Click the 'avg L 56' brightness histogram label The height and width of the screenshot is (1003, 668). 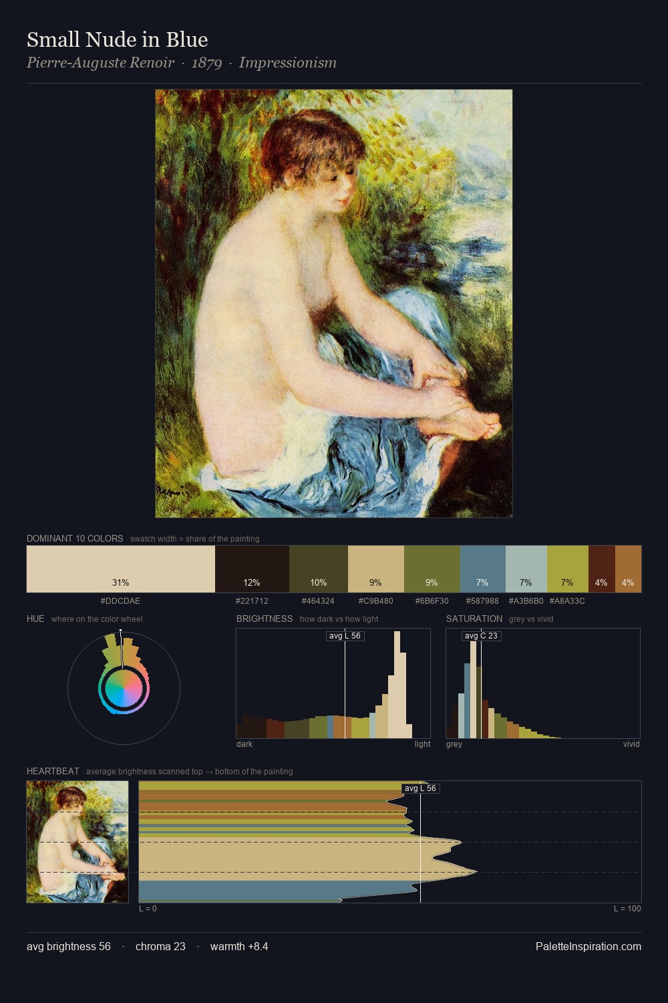click(345, 636)
